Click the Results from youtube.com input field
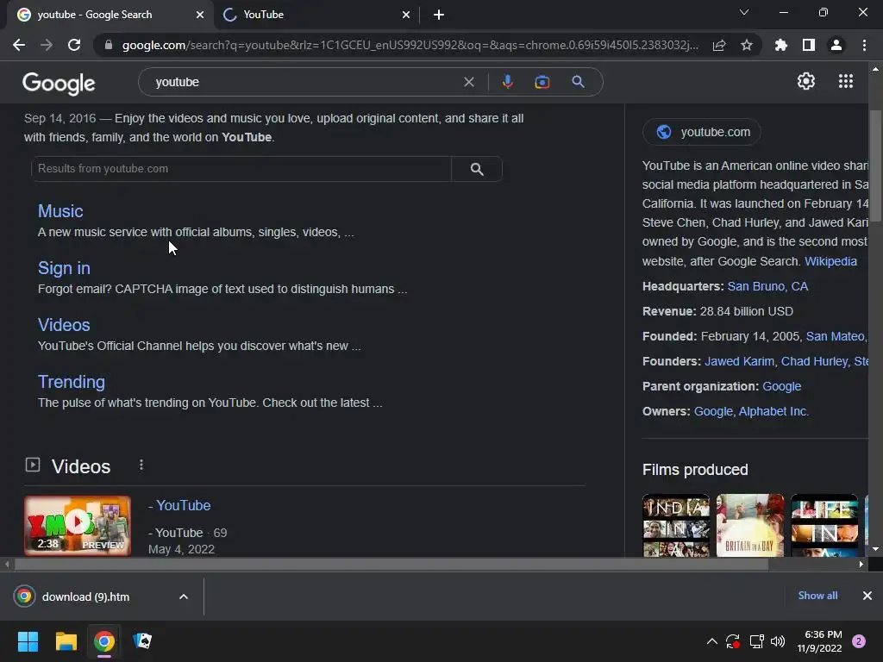The image size is (883, 662). pos(241,169)
